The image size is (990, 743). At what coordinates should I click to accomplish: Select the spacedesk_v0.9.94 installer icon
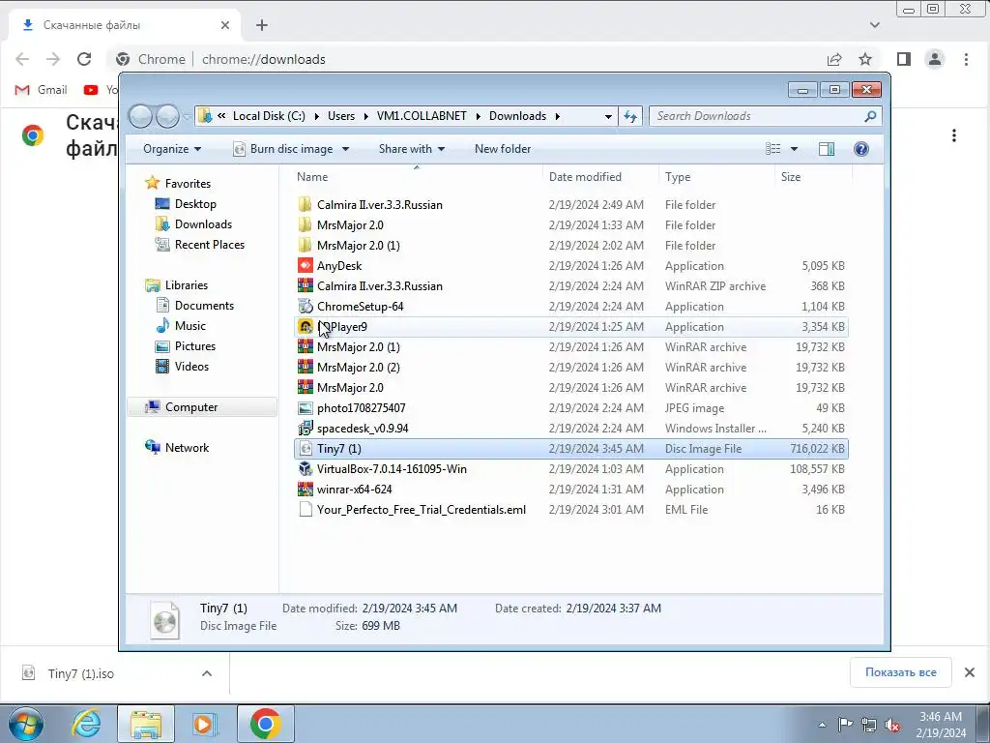pos(306,428)
